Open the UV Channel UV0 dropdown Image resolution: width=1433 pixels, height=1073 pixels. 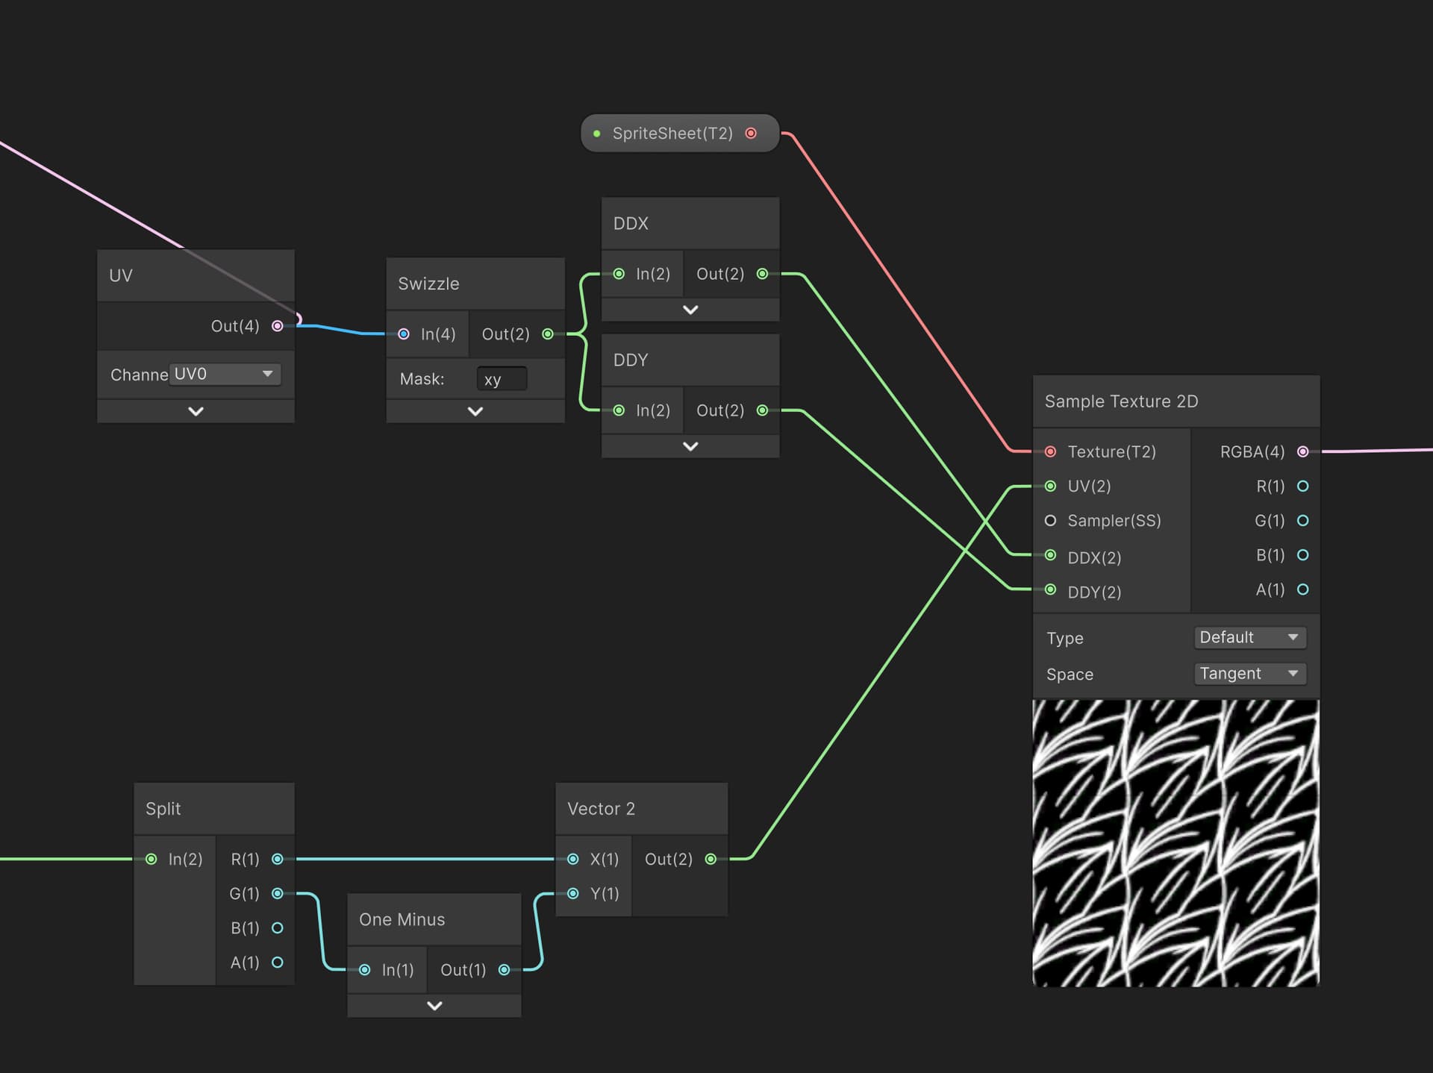point(225,374)
